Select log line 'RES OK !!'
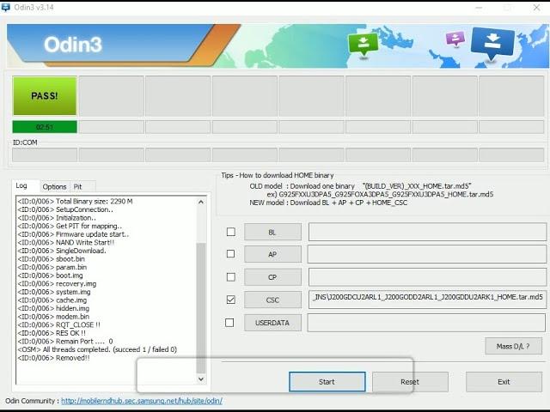550x412 pixels. (52, 333)
